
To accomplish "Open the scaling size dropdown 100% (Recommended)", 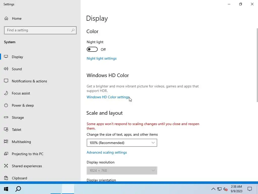I will tap(122, 143).
